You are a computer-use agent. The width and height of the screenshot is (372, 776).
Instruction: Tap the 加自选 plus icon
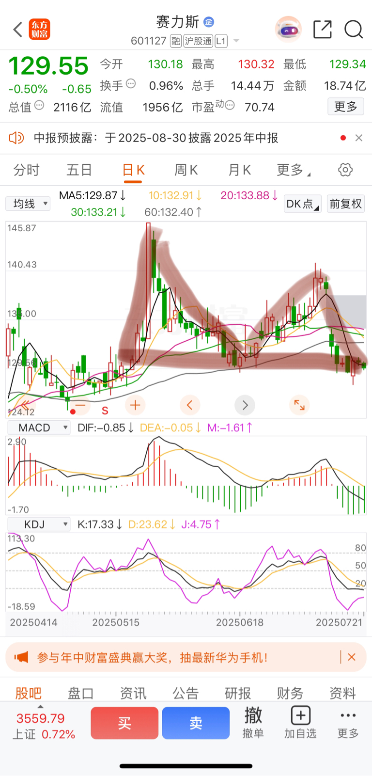pos(300,715)
